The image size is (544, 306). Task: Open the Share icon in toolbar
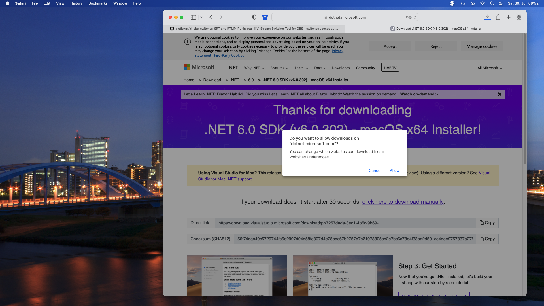(498, 17)
